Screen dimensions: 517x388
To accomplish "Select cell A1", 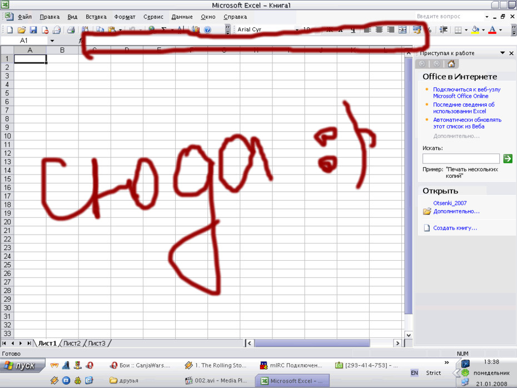I will click(x=30, y=59).
